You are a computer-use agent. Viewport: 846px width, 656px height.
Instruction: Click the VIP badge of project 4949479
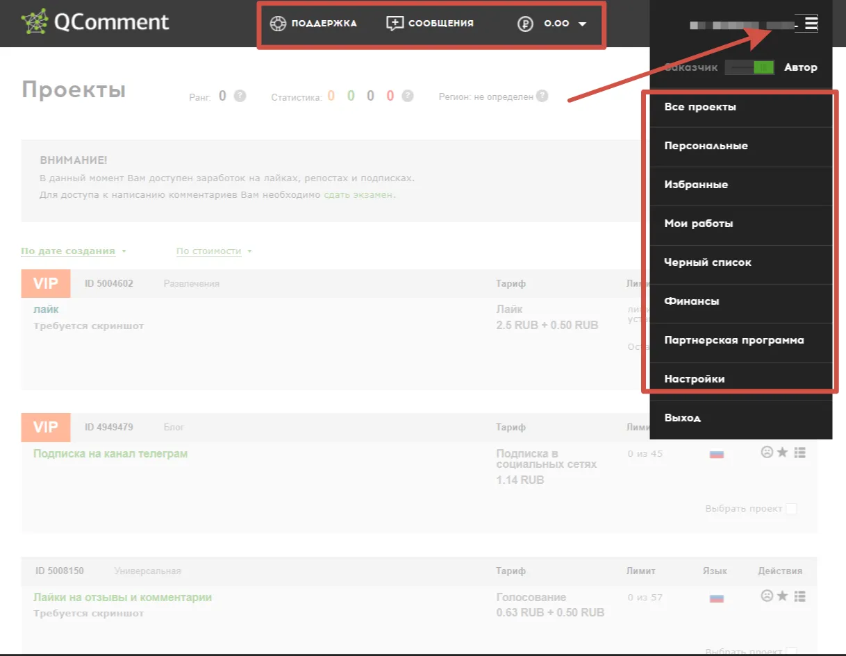pyautogui.click(x=46, y=427)
